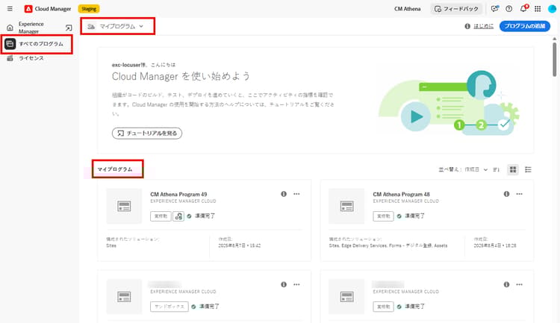Viewport: 560px width, 323px height.
Task: Switch to grid view
Action: (513, 169)
